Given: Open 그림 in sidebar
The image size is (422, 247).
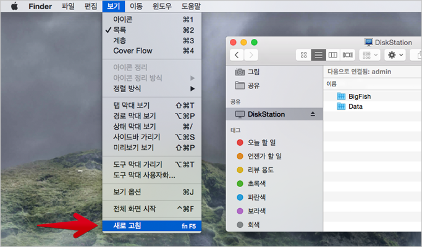Looking at the screenshot, I should pos(274,72).
